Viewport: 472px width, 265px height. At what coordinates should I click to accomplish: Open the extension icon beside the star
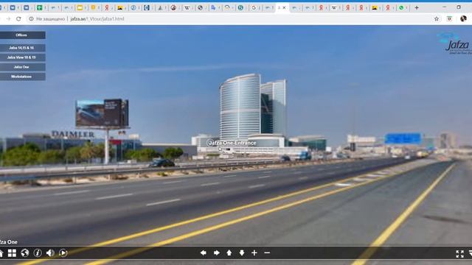click(x=449, y=19)
